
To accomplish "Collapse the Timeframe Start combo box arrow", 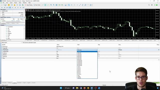I will point(97,50).
